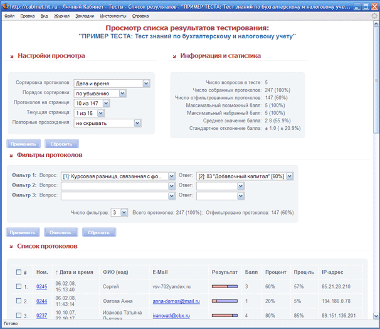Open the Текущая страница dropdown
Viewport: 380px width, 329px height.
[x=89, y=113]
